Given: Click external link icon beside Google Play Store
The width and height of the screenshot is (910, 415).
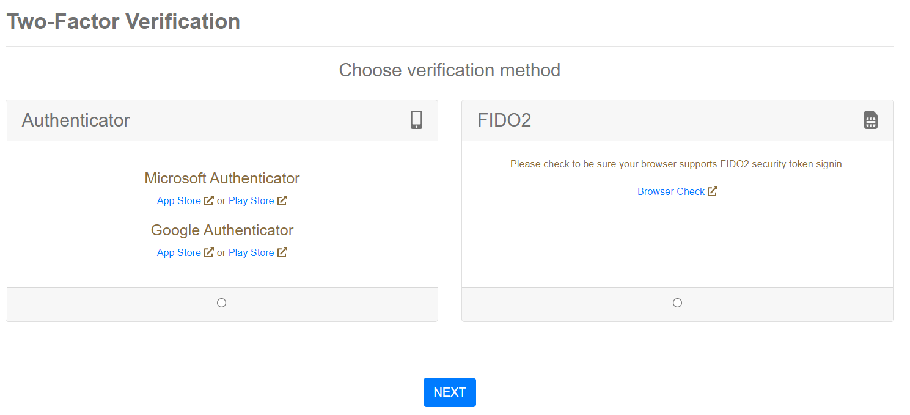Looking at the screenshot, I should 282,252.
